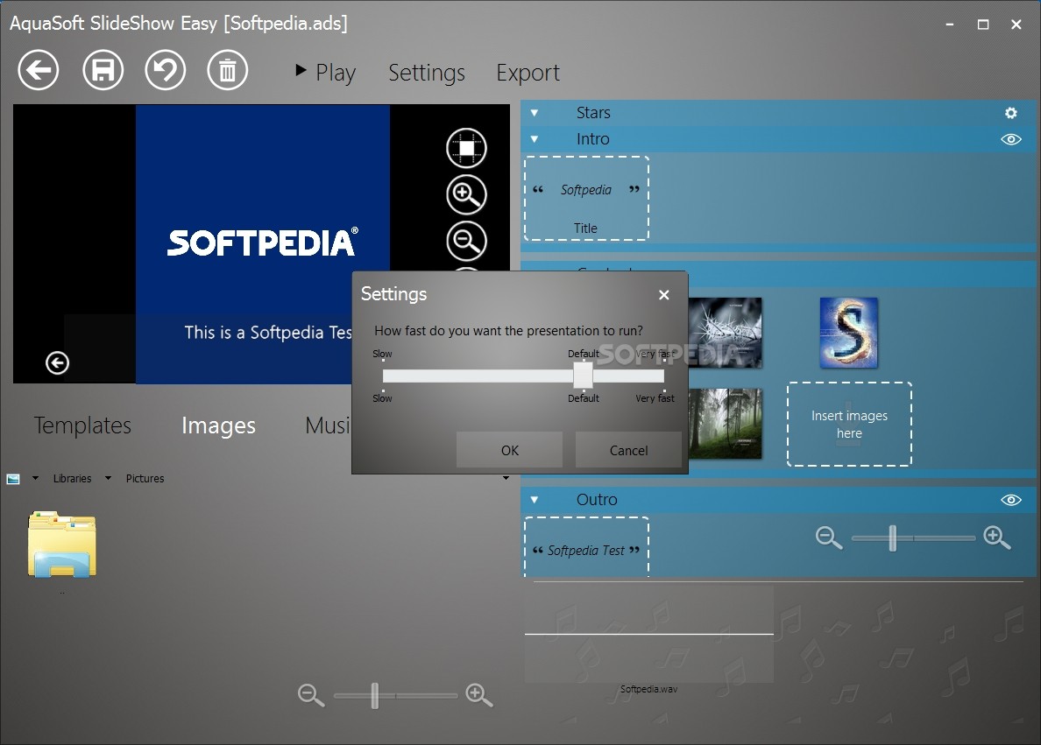Open dropdown arrow before Pictures
The height and width of the screenshot is (745, 1041).
pos(108,478)
